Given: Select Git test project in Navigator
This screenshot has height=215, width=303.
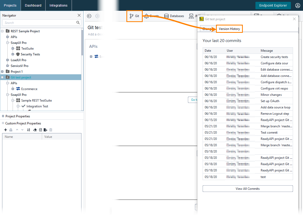Looking at the screenshot, I should coord(21,77).
